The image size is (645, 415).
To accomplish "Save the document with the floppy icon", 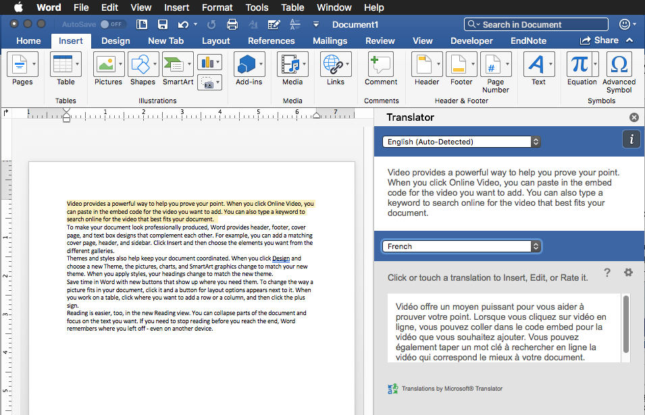I will pos(163,25).
